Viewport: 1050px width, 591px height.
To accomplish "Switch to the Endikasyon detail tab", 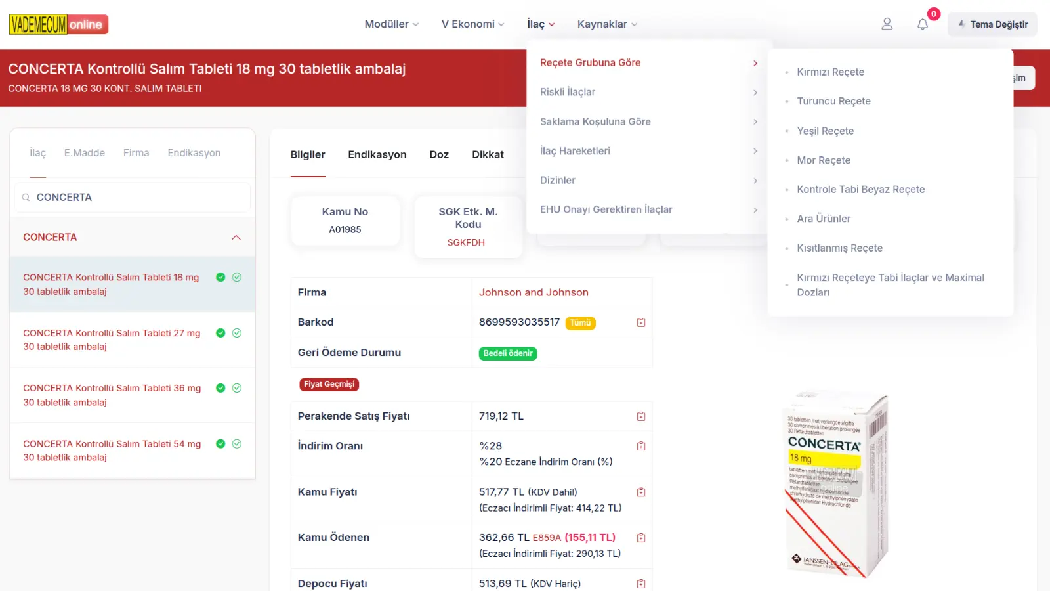I will pos(377,154).
